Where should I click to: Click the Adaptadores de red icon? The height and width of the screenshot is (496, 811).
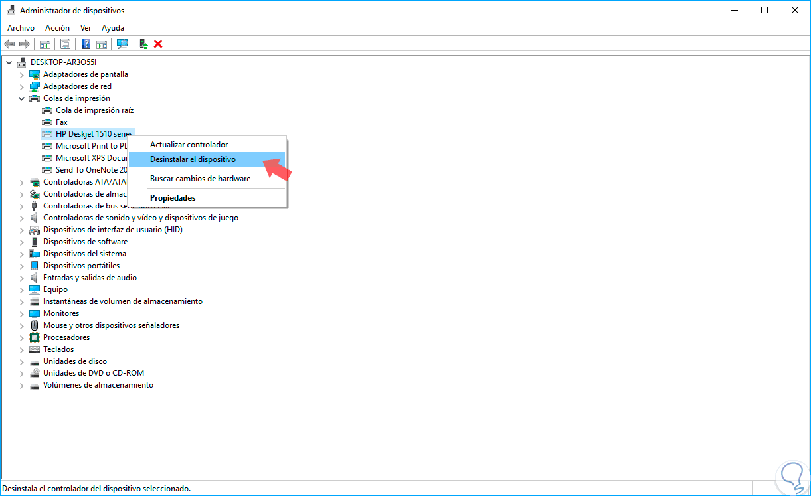(x=35, y=86)
